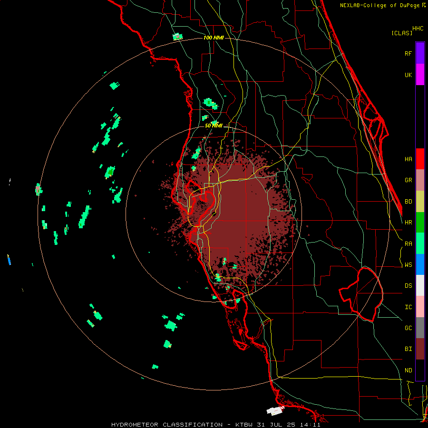Click the "HA" legend label
The width and height of the screenshot is (428, 428).
coord(408,159)
